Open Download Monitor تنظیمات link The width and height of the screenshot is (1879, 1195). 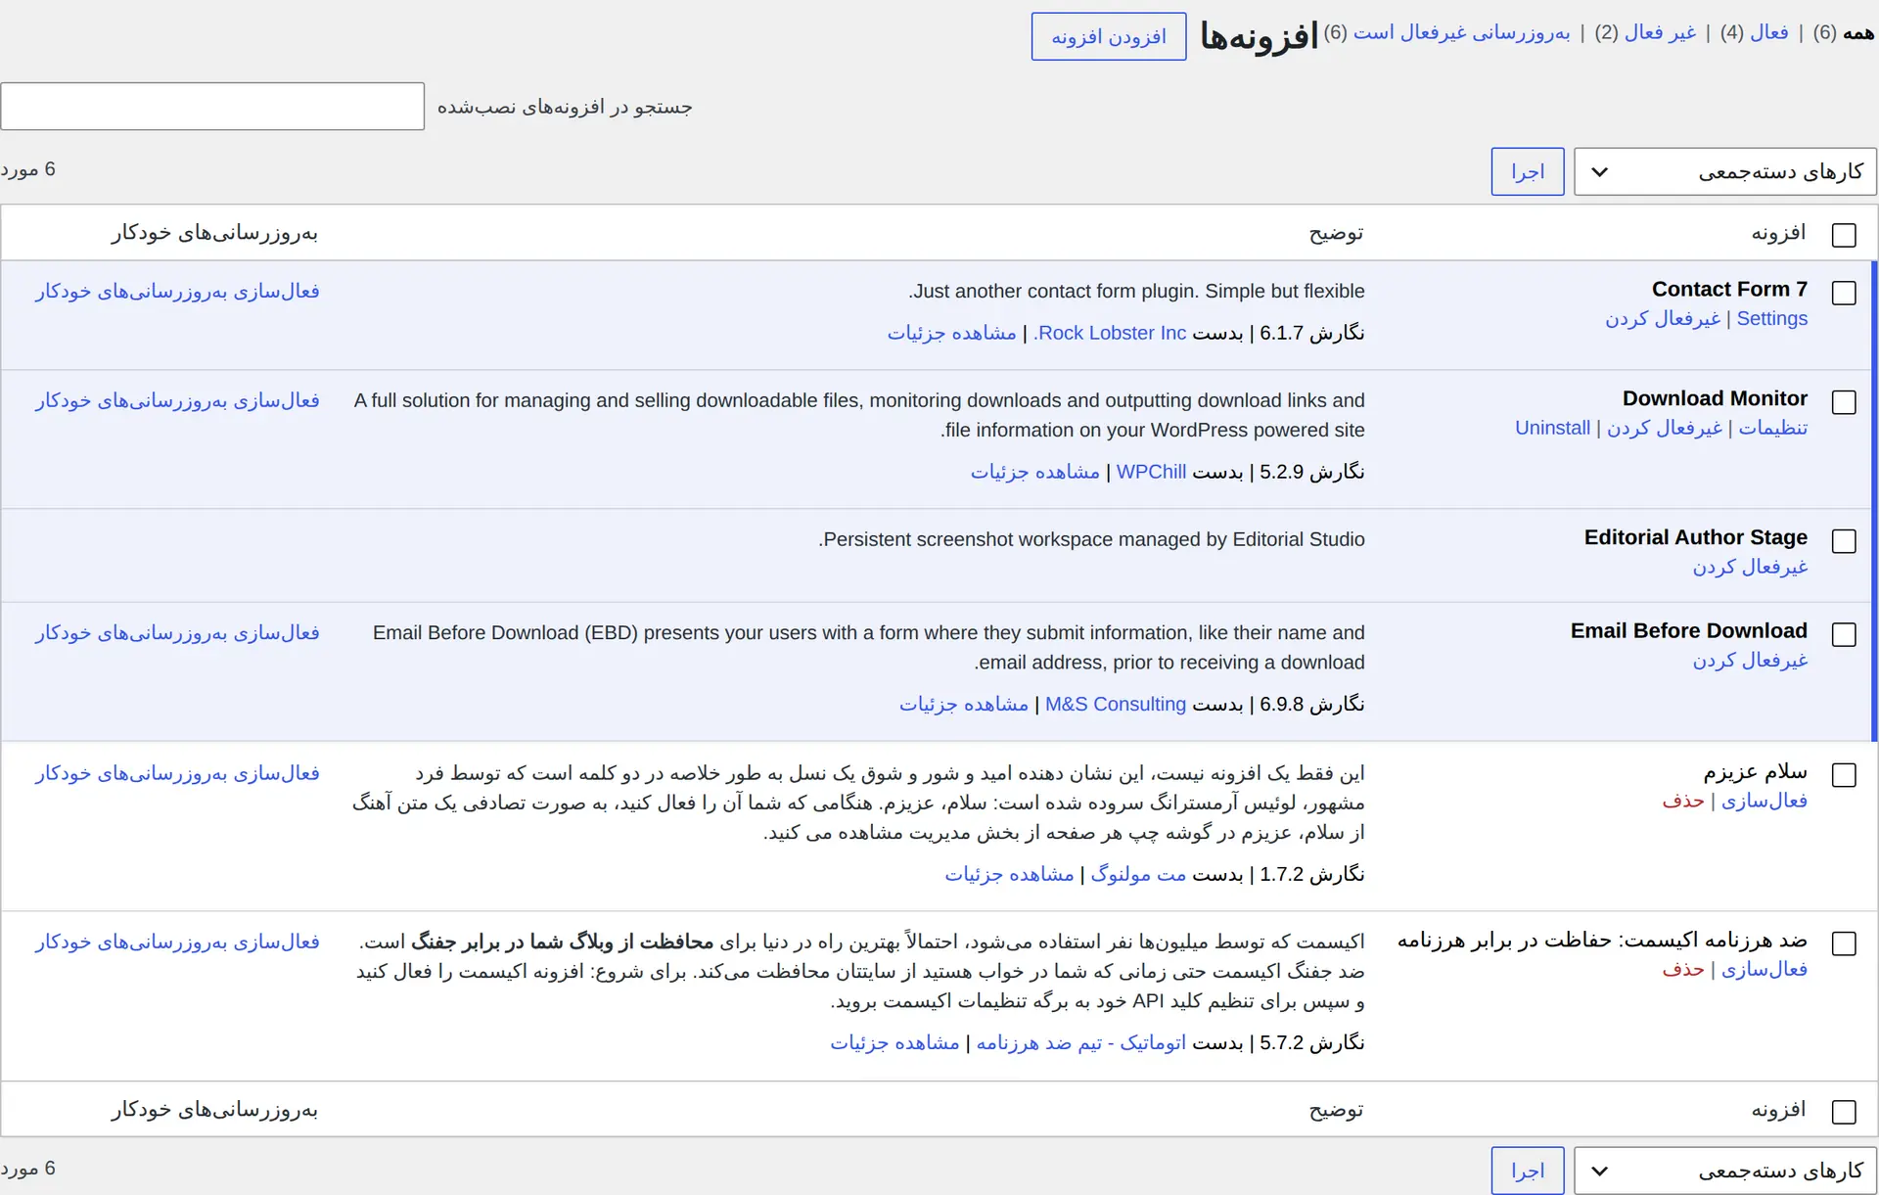click(1773, 428)
